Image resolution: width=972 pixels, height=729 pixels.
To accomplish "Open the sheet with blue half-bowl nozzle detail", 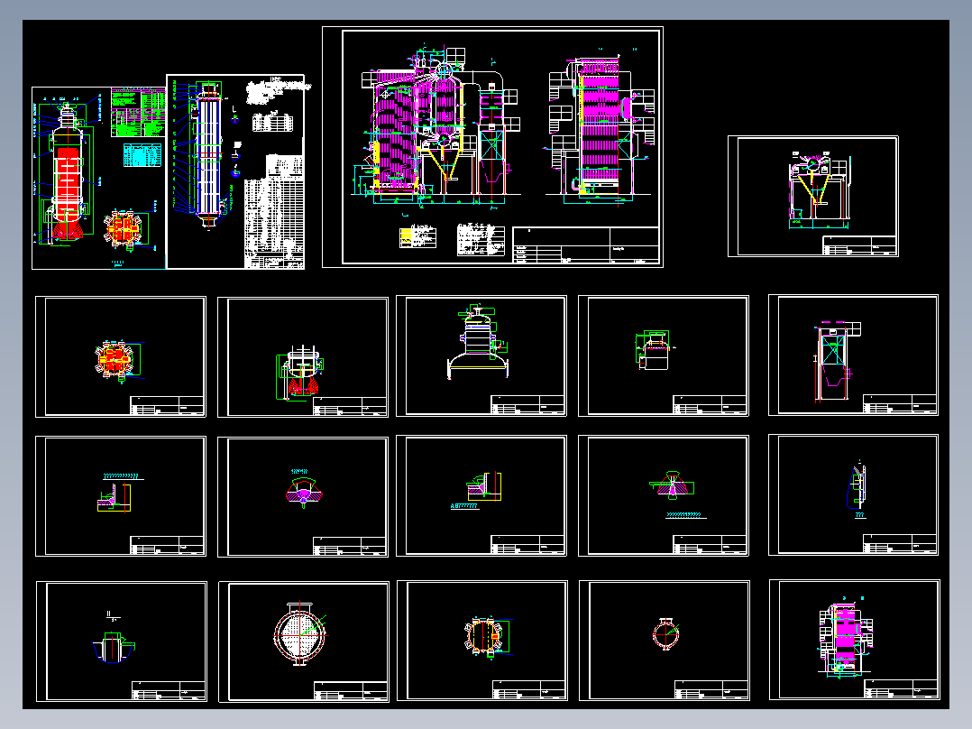I will pos(122,641).
